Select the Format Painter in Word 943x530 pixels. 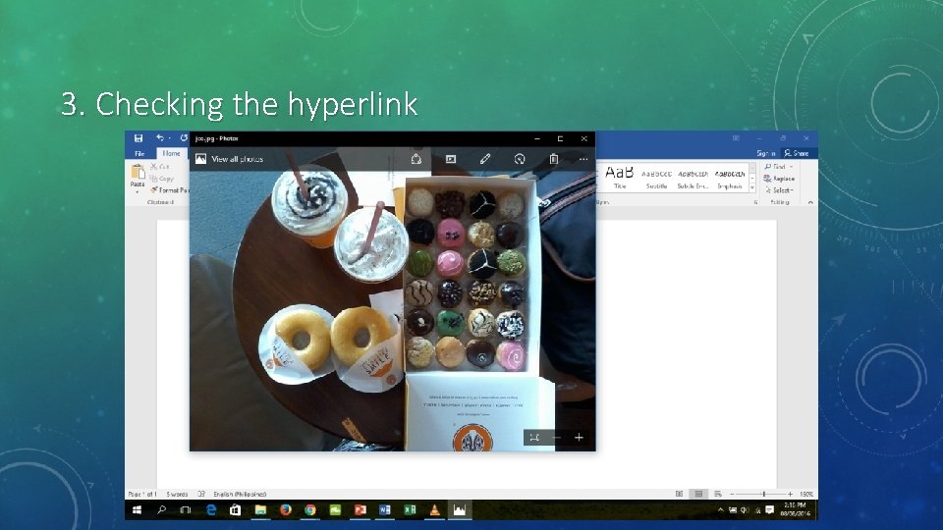pos(170,189)
